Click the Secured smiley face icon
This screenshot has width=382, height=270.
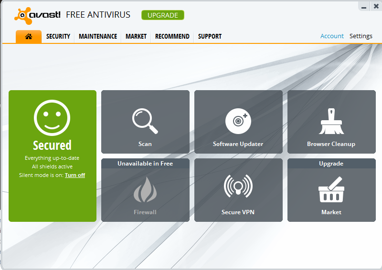point(52,118)
